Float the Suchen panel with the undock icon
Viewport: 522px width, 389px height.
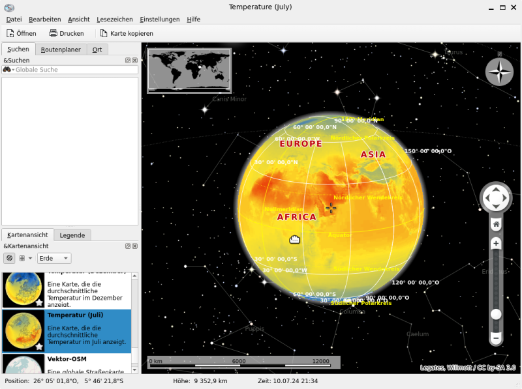129,61
